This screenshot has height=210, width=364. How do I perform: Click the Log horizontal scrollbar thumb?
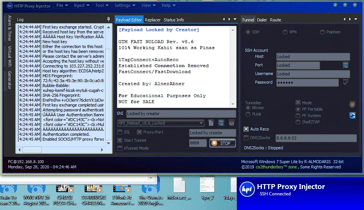[x=32, y=150]
